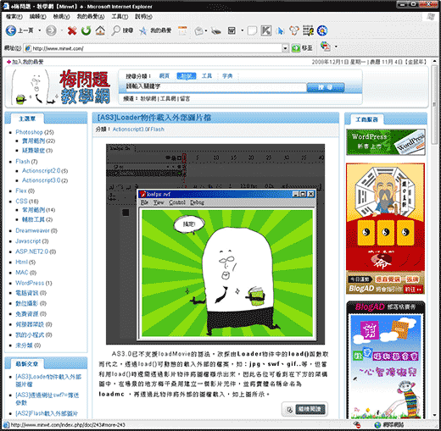
Task: Open the [AS3]Loader article title link
Action: pos(154,118)
